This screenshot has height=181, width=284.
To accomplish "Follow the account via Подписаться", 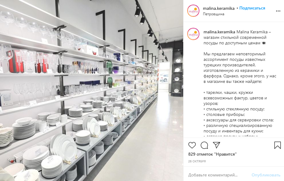I will coord(252,8).
